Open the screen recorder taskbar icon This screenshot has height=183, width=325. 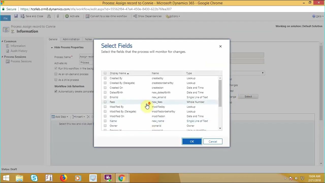click(108, 178)
